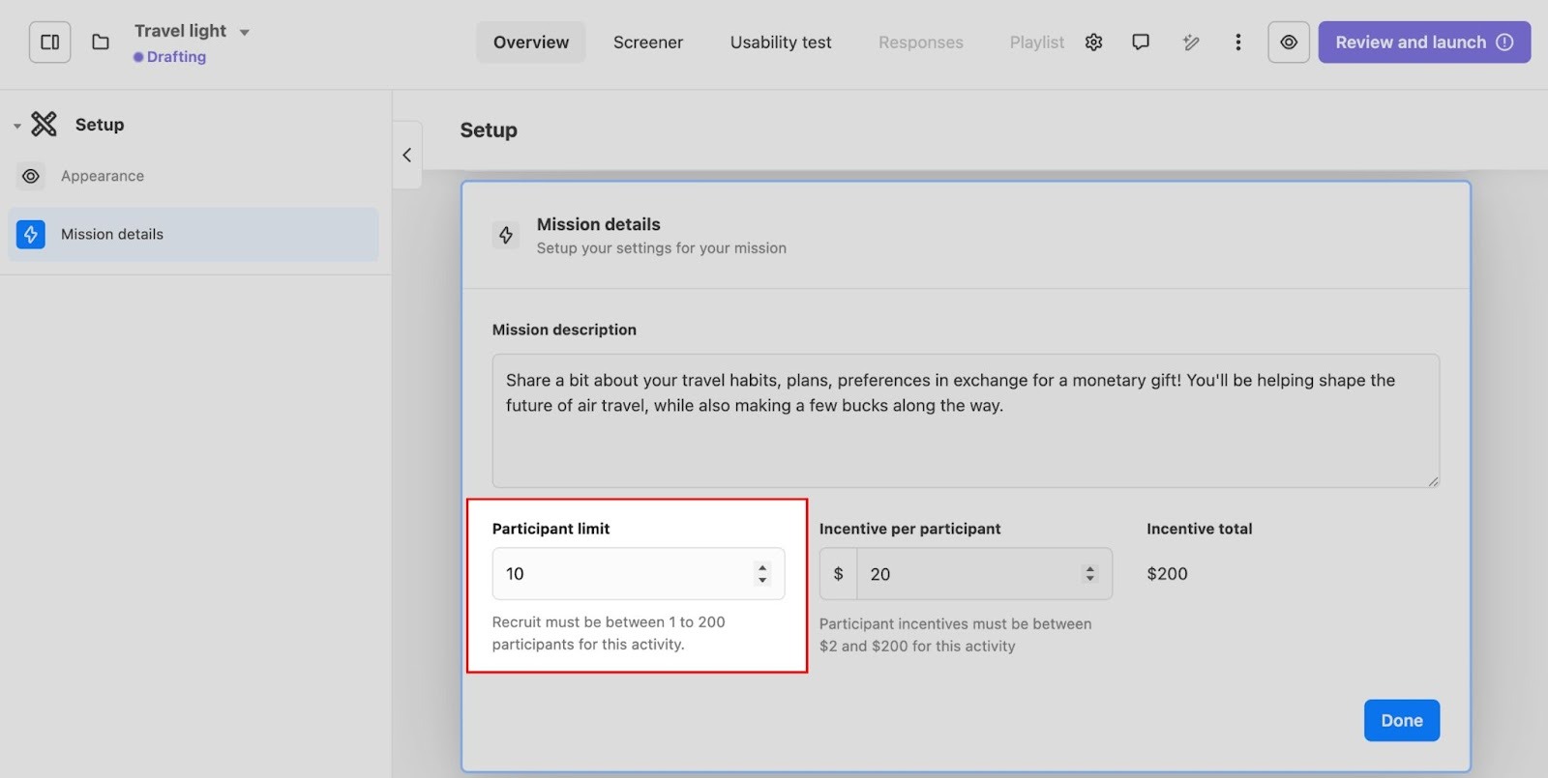Open the settings gear icon
The height and width of the screenshot is (778, 1548).
tap(1093, 43)
